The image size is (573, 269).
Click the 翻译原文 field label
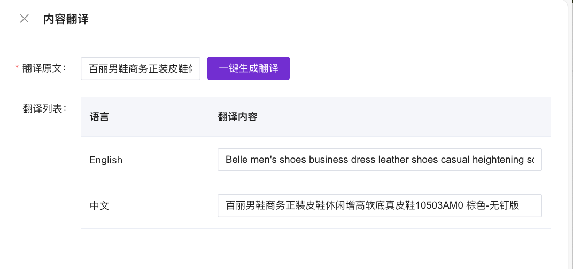pos(44,68)
